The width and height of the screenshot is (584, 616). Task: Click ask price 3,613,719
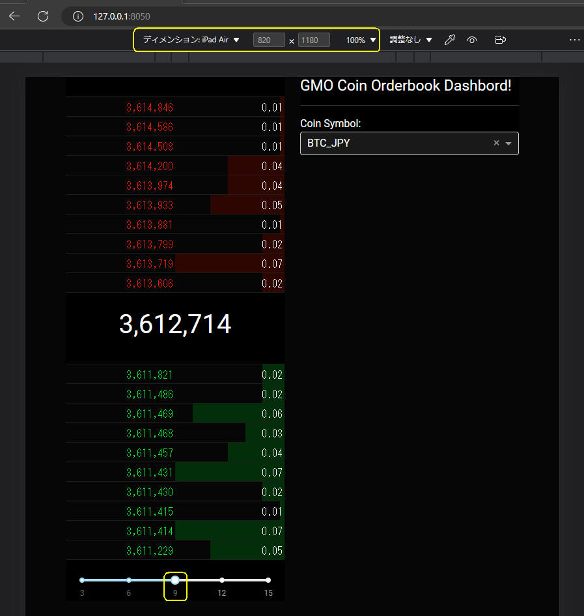[x=150, y=263]
